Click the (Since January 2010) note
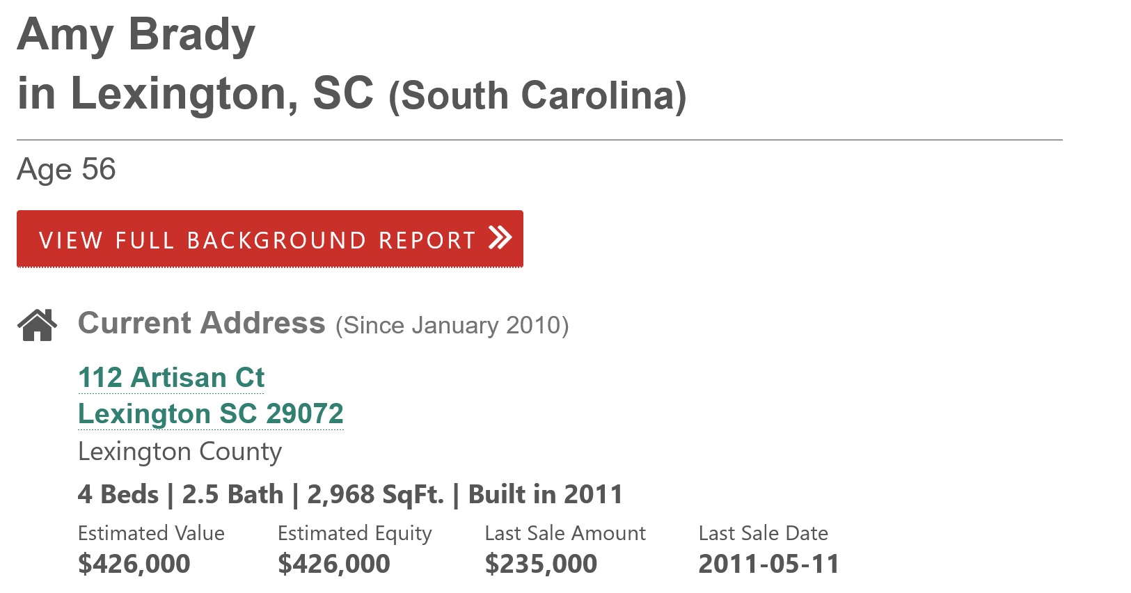Screen dimensions: 1131x593 [452, 326]
